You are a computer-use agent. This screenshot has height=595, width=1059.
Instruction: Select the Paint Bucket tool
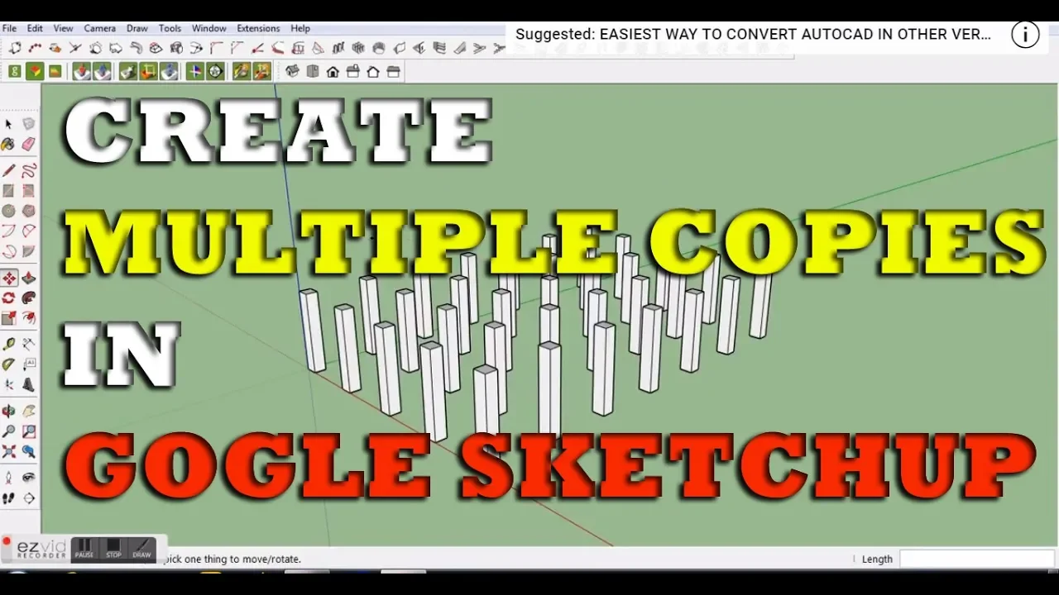point(8,145)
